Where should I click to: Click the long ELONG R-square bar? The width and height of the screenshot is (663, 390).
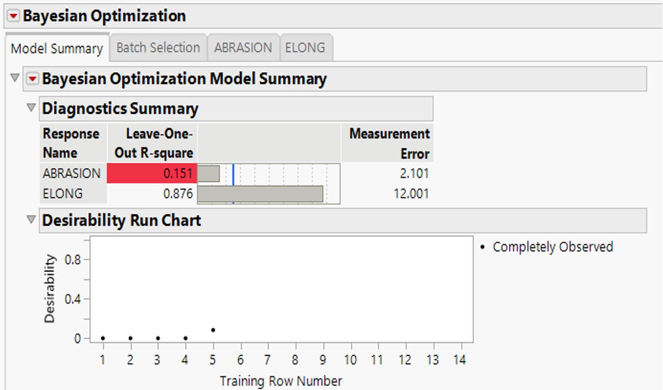pos(260,194)
